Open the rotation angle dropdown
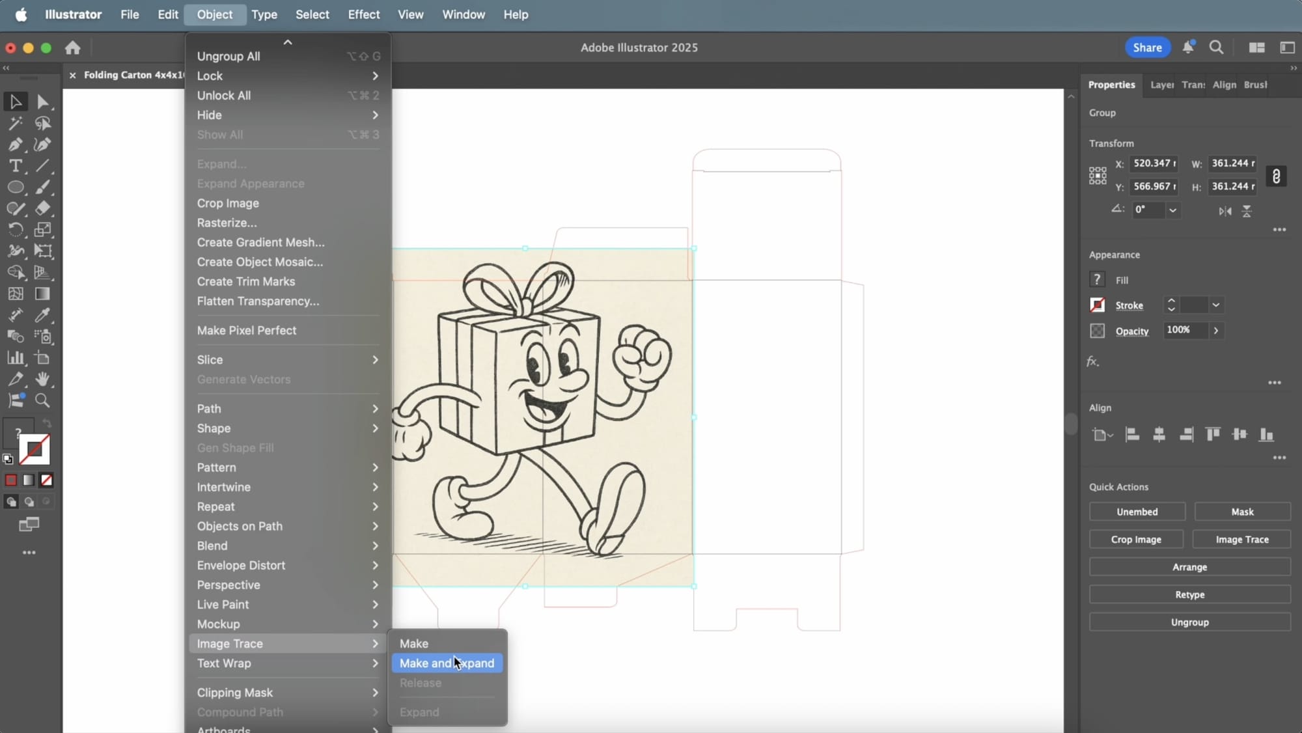Viewport: 1302px width, 733px height. pyautogui.click(x=1172, y=210)
